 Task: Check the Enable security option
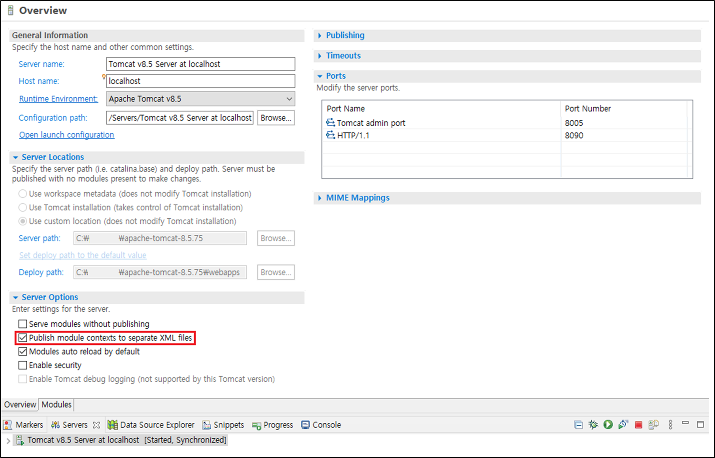(23, 365)
